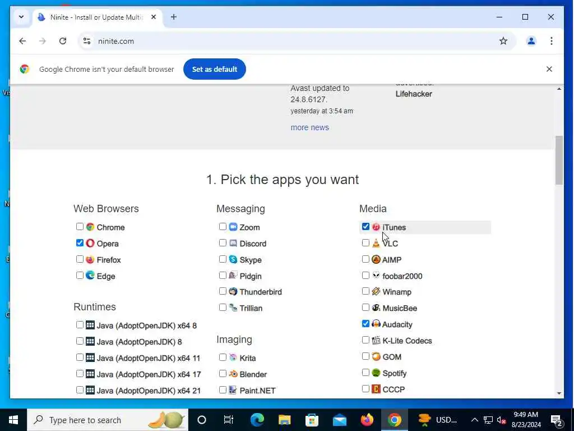The width and height of the screenshot is (574, 431).
Task: Click the Edge icon in Web Browsers list
Action: point(90,276)
